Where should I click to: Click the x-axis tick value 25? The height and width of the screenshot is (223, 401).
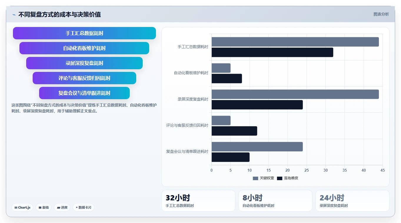point(307,170)
